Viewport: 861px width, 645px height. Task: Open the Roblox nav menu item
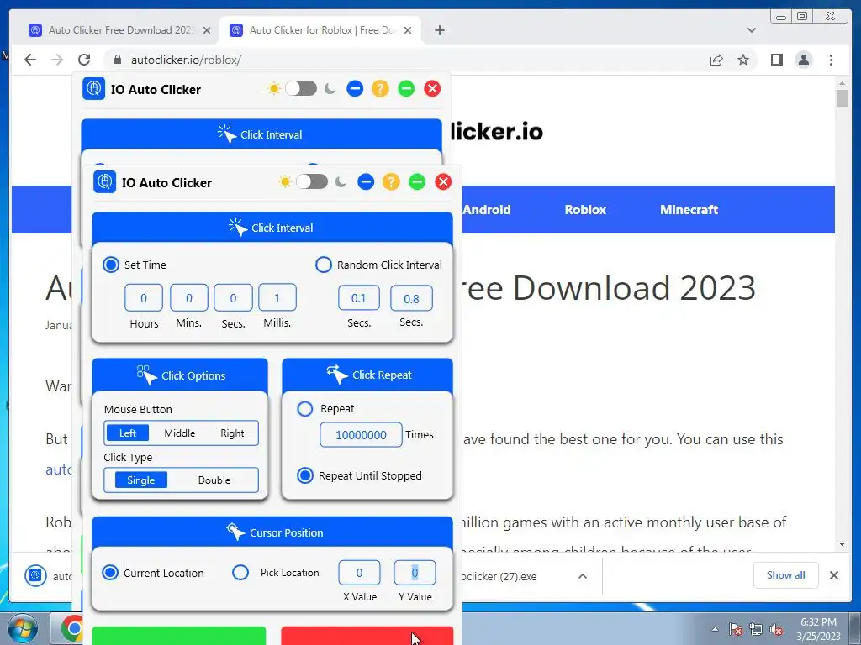pos(585,209)
